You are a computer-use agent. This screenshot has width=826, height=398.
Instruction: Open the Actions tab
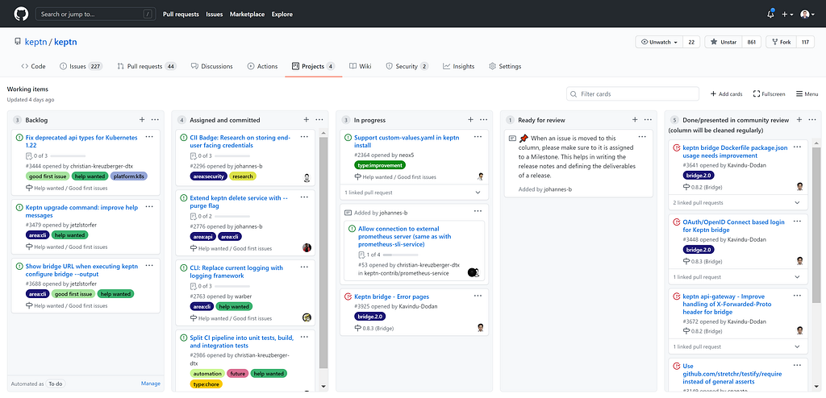tap(262, 66)
